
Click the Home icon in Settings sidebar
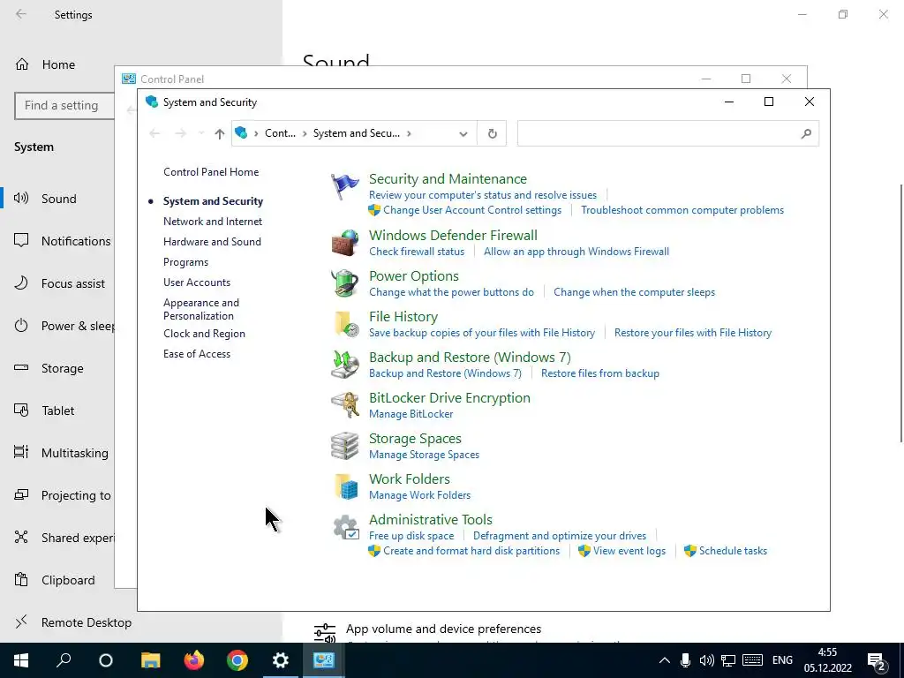point(22,64)
